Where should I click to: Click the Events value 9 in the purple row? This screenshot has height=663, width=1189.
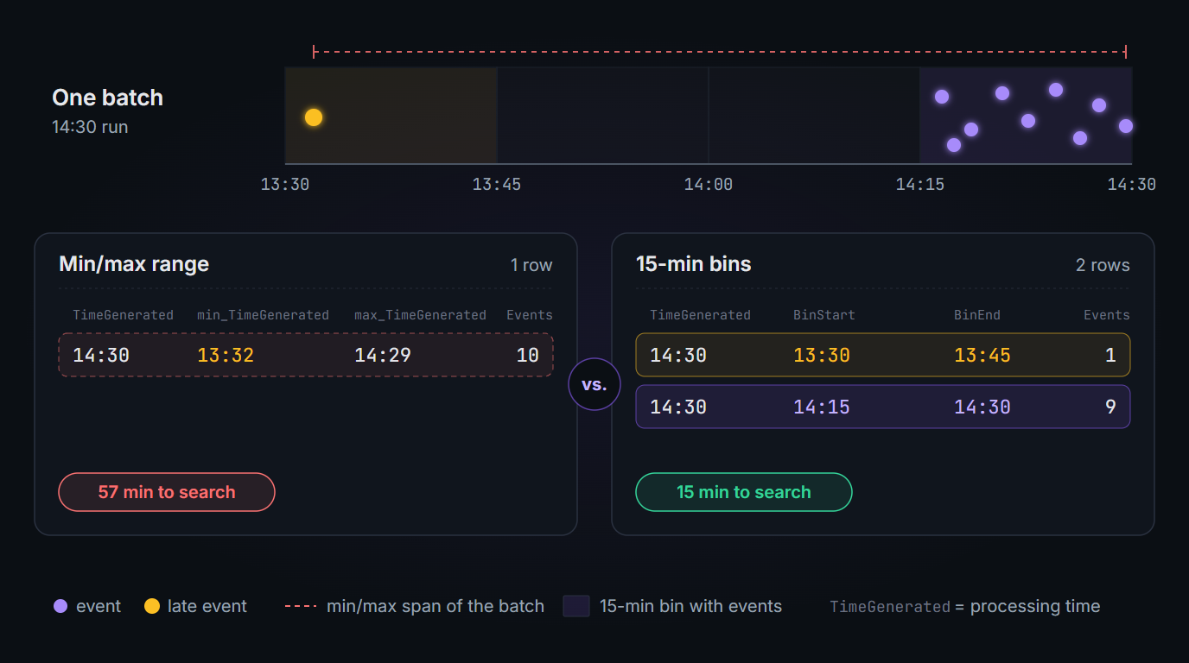click(1110, 407)
